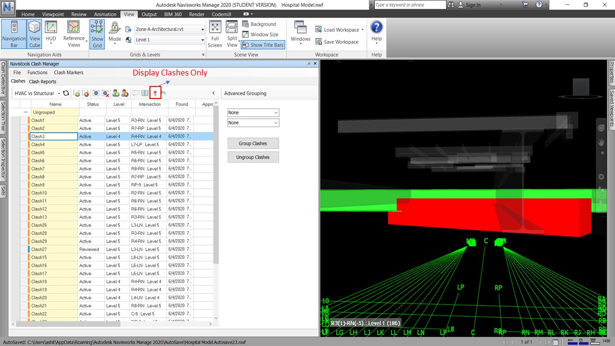Click the refresh clash test icon
This screenshot has height=346, width=615.
click(x=66, y=93)
